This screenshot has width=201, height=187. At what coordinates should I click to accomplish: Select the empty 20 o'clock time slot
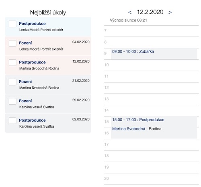pyautogui.click(x=152, y=179)
